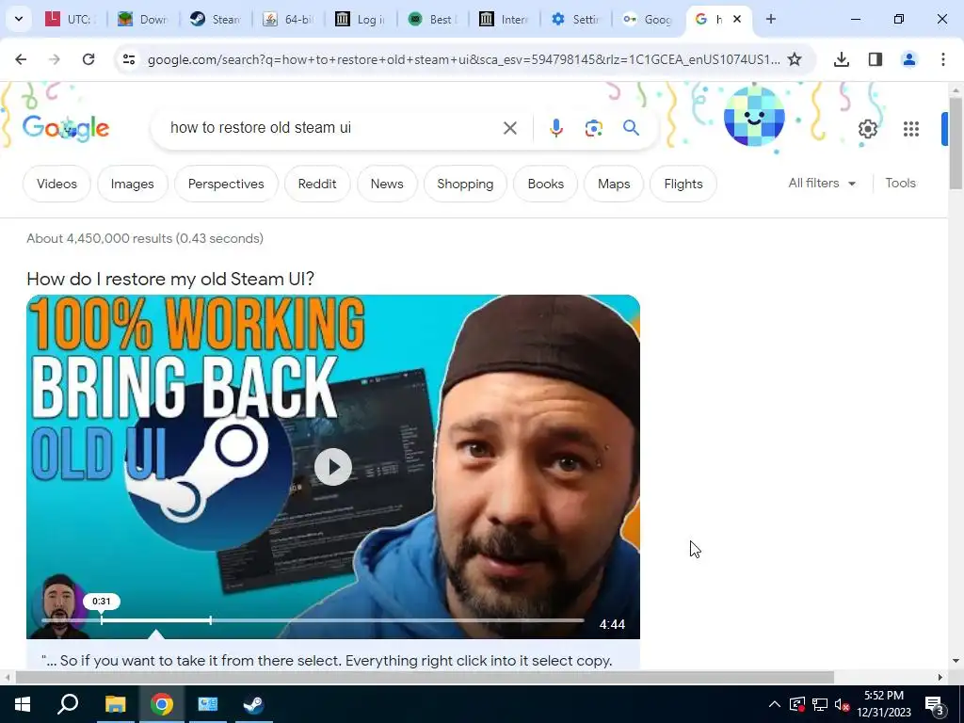Open the Windows Start menu
This screenshot has height=723, width=964.
(23, 704)
